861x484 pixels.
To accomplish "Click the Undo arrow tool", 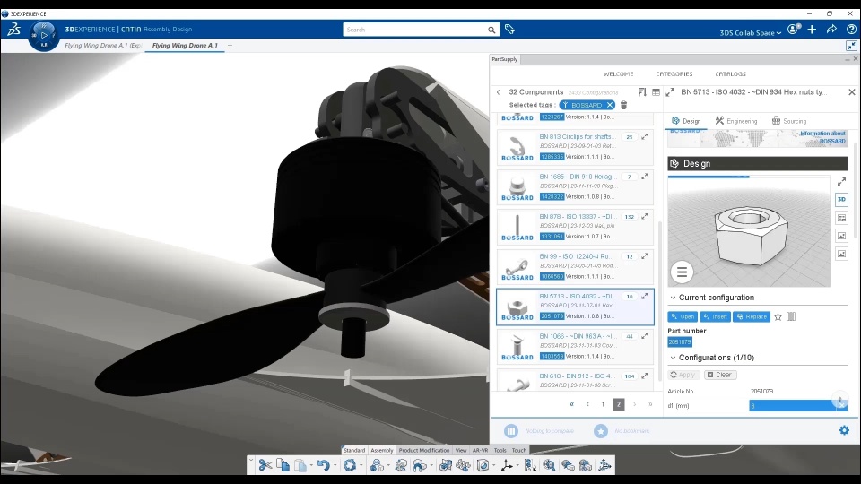I will point(323,465).
